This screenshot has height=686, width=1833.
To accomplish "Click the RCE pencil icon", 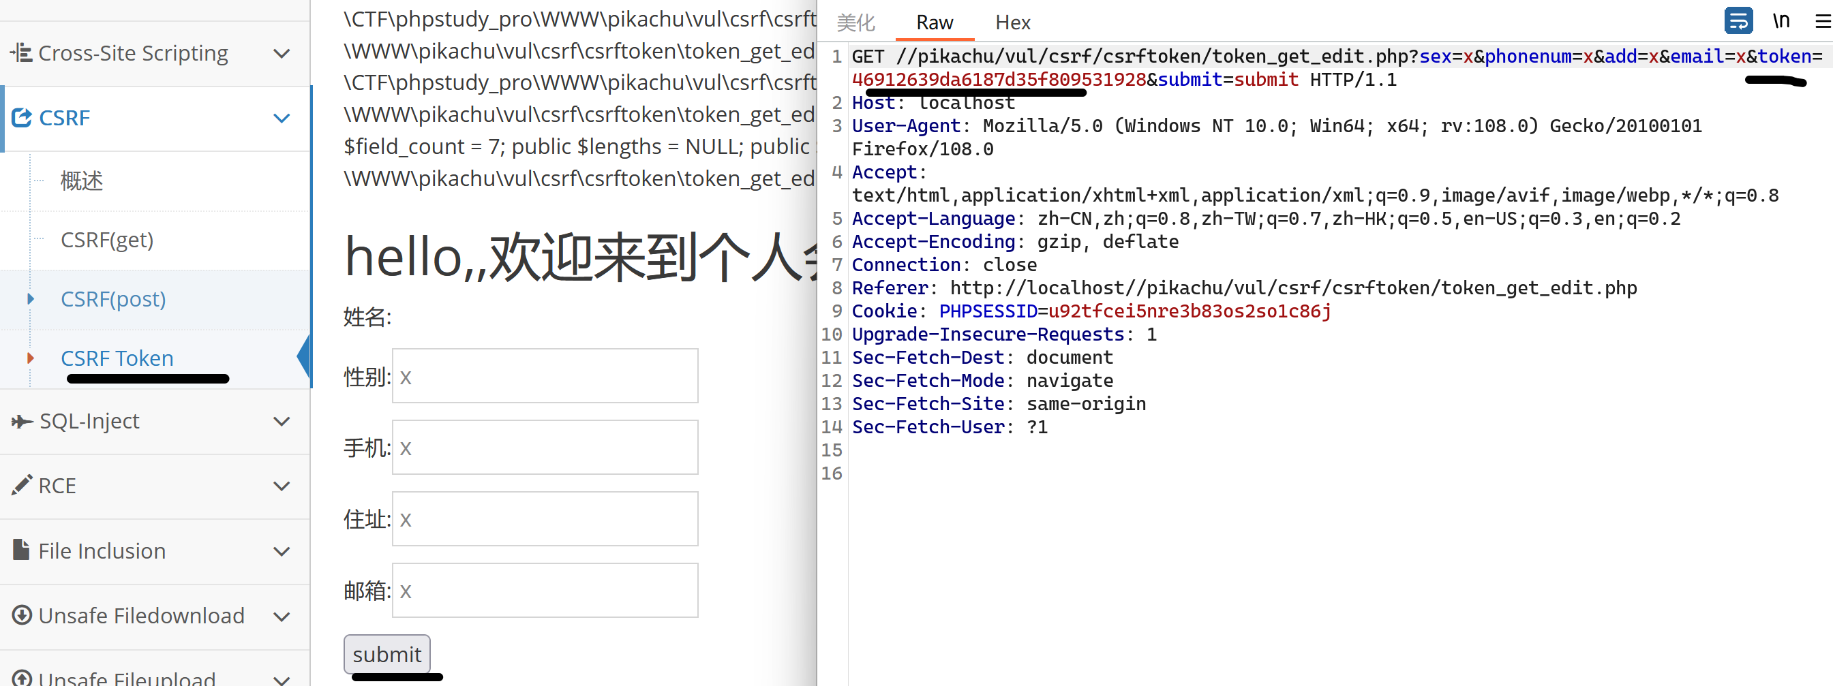I will pyautogui.click(x=22, y=486).
